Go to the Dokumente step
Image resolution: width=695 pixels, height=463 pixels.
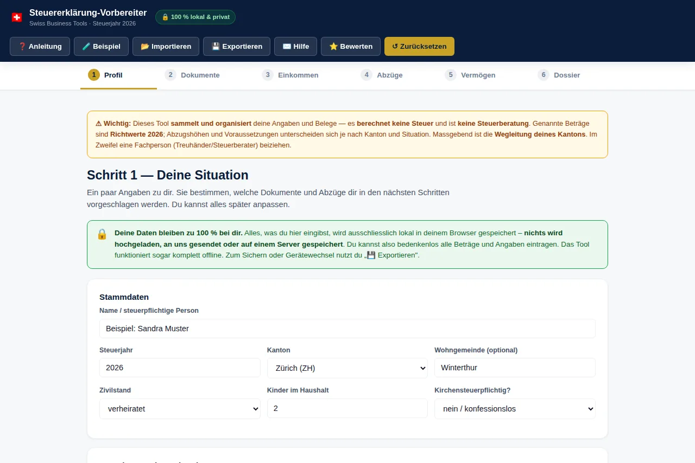[x=193, y=75]
